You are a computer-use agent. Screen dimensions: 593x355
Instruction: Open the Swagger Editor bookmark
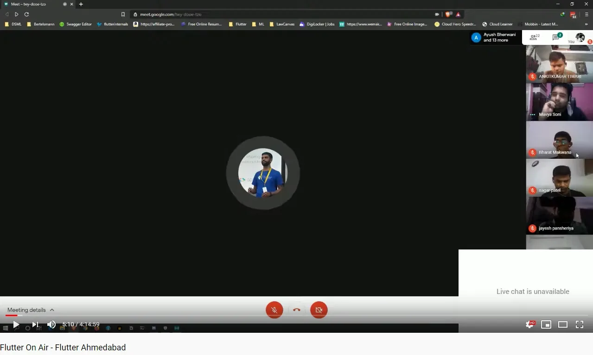coord(76,24)
